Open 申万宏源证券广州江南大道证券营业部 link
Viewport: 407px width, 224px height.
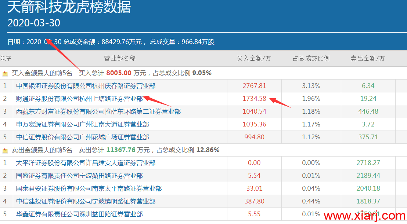click(83, 124)
